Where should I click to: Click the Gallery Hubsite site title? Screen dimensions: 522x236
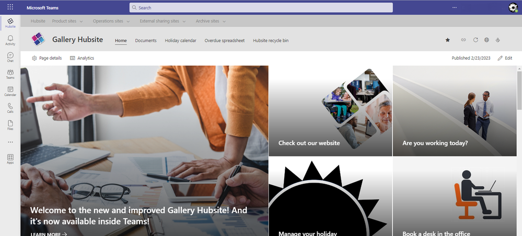(x=77, y=40)
